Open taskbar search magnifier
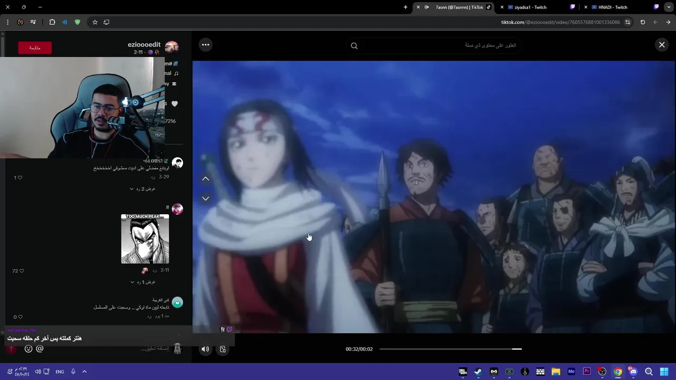The height and width of the screenshot is (380, 676). click(649, 372)
